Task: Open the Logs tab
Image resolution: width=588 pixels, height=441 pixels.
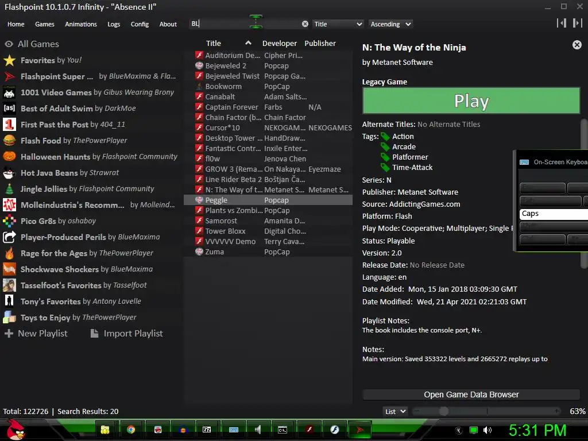Action: tap(114, 24)
